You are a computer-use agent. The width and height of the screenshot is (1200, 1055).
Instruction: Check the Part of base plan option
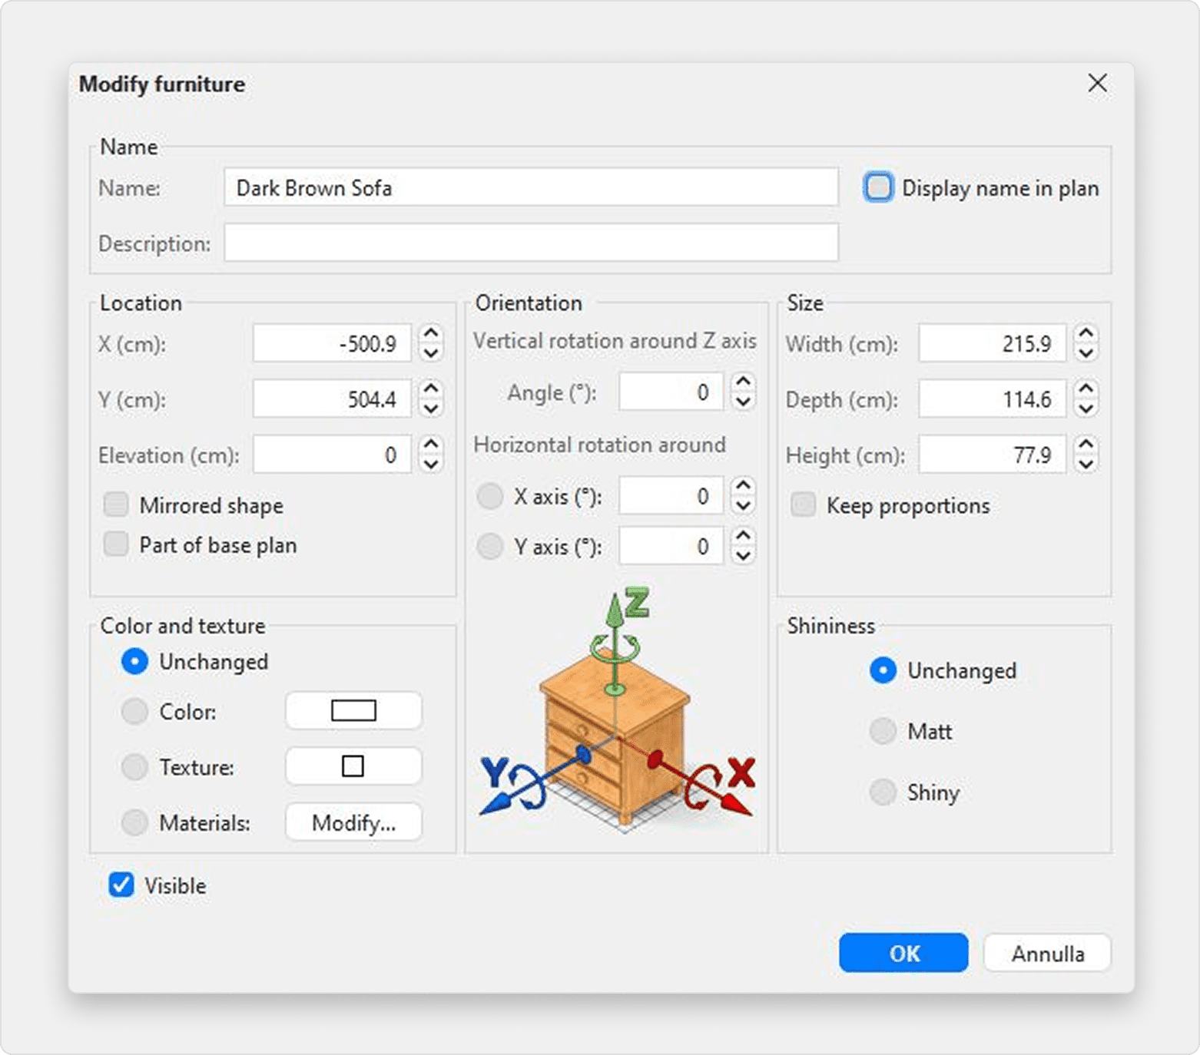pos(116,544)
